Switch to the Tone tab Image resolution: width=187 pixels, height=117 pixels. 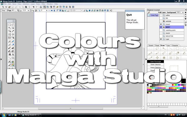coord(168,46)
